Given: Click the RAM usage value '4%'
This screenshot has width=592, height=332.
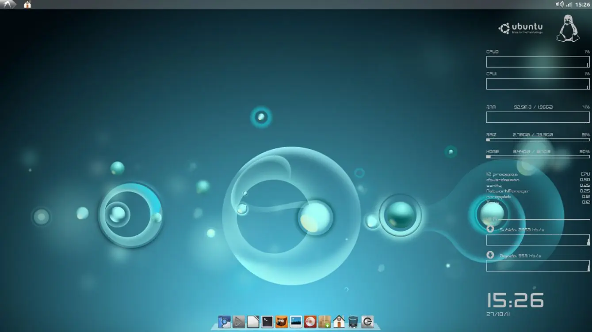Looking at the screenshot, I should 586,107.
